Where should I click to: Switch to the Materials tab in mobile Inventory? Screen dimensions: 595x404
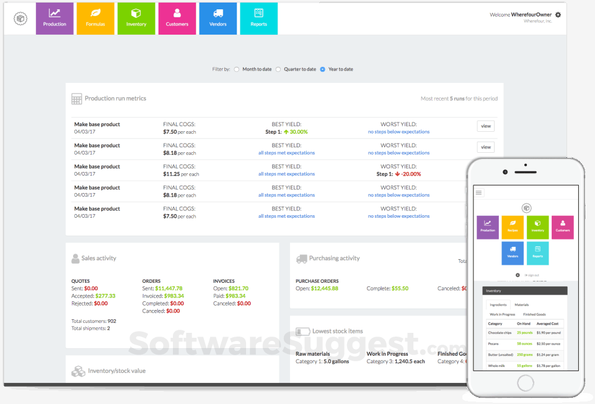coord(523,305)
